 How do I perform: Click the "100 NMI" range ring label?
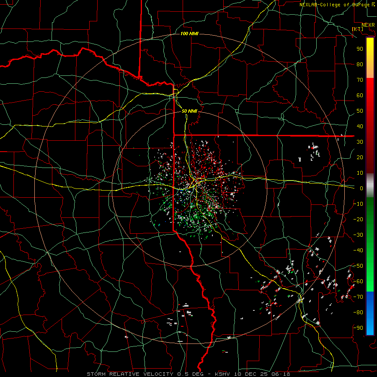click(x=189, y=34)
